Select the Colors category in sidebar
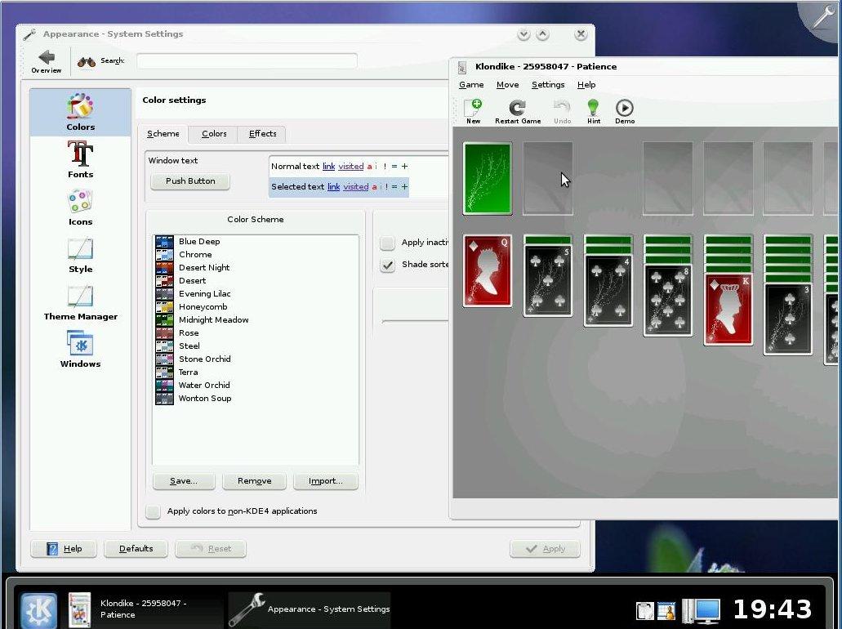842x629 pixels. 81,112
